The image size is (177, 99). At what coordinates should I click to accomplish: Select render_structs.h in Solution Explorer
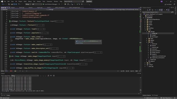[x=156, y=53]
